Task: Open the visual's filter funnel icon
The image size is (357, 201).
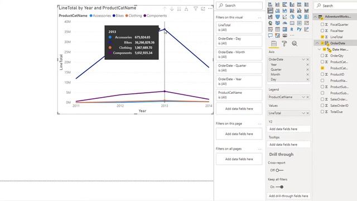Action: (x=196, y=9)
